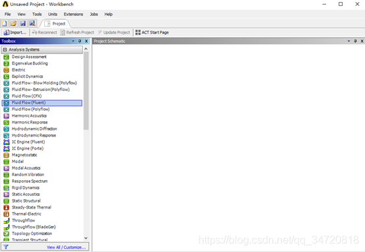This screenshot has width=365, height=252.
Task: Select the Modal system icon
Action: pos(7,162)
